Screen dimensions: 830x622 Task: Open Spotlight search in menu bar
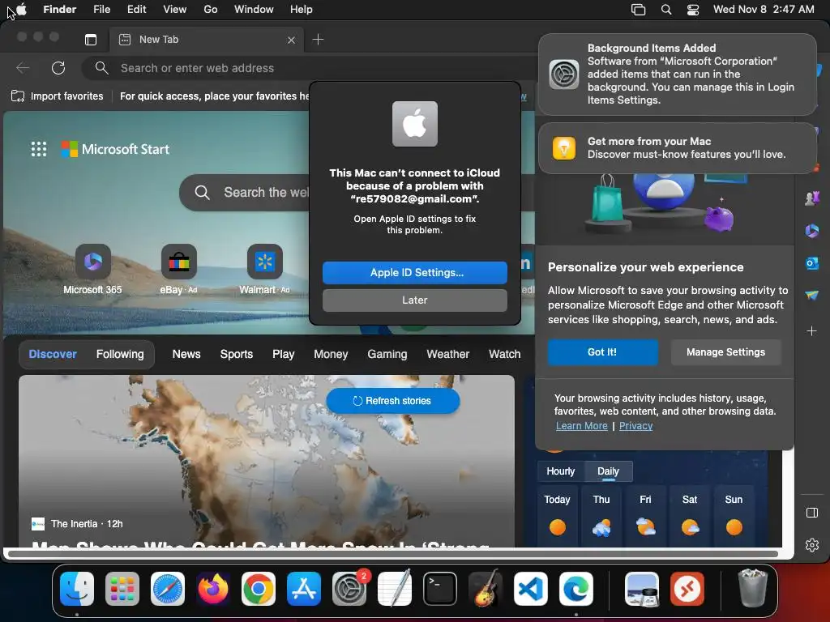[x=666, y=10]
